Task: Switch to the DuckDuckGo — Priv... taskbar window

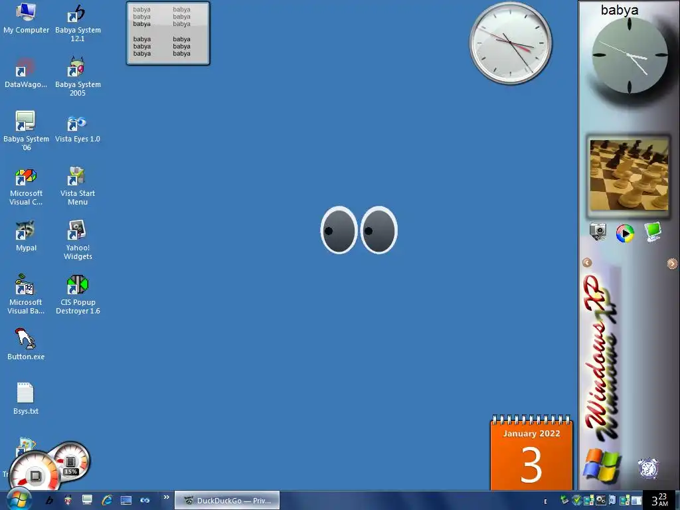Action: click(x=227, y=501)
